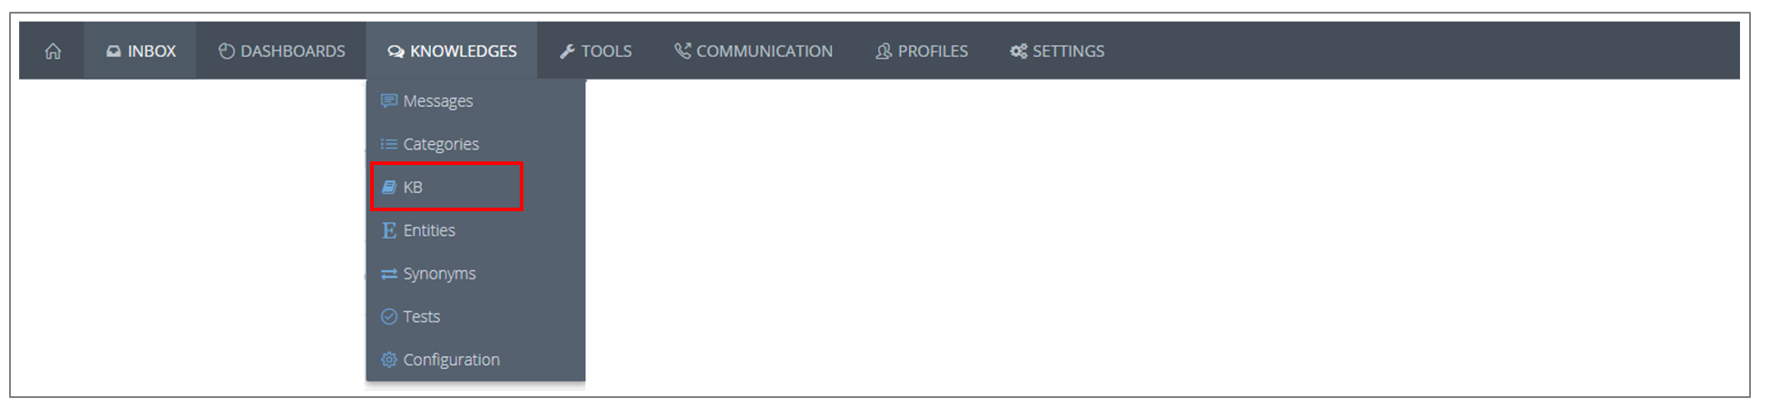Click the Synonyms arrows icon
This screenshot has height=408, width=1770.
coord(388,274)
